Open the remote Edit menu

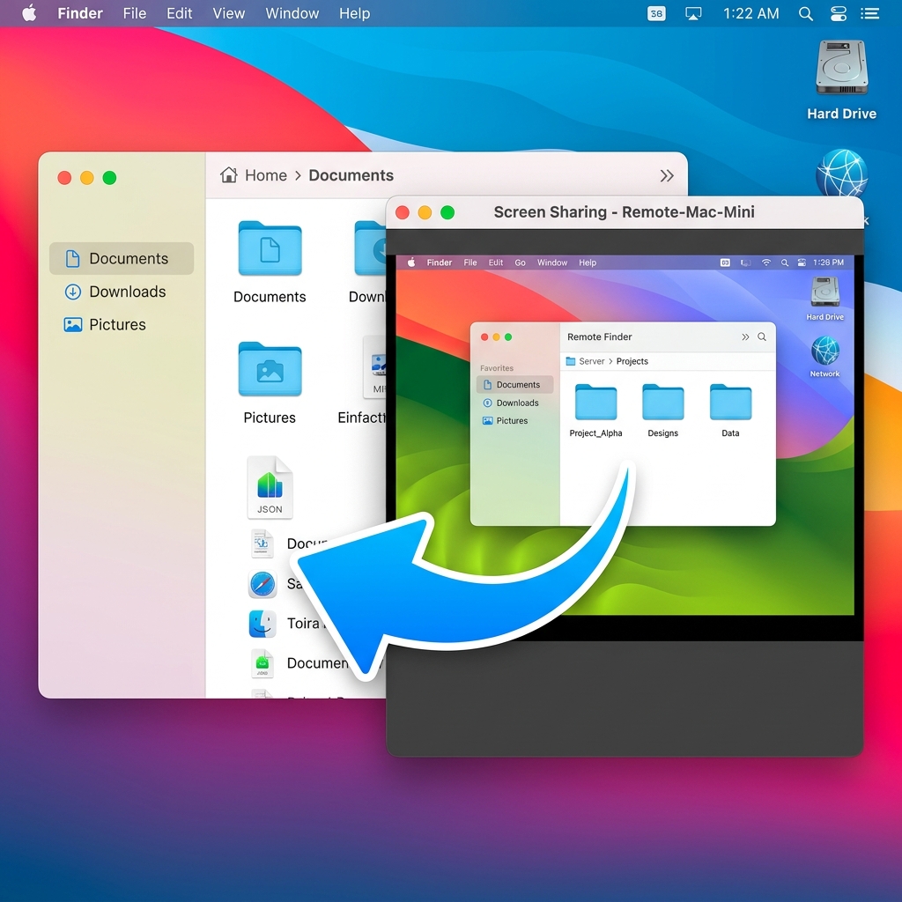[495, 262]
